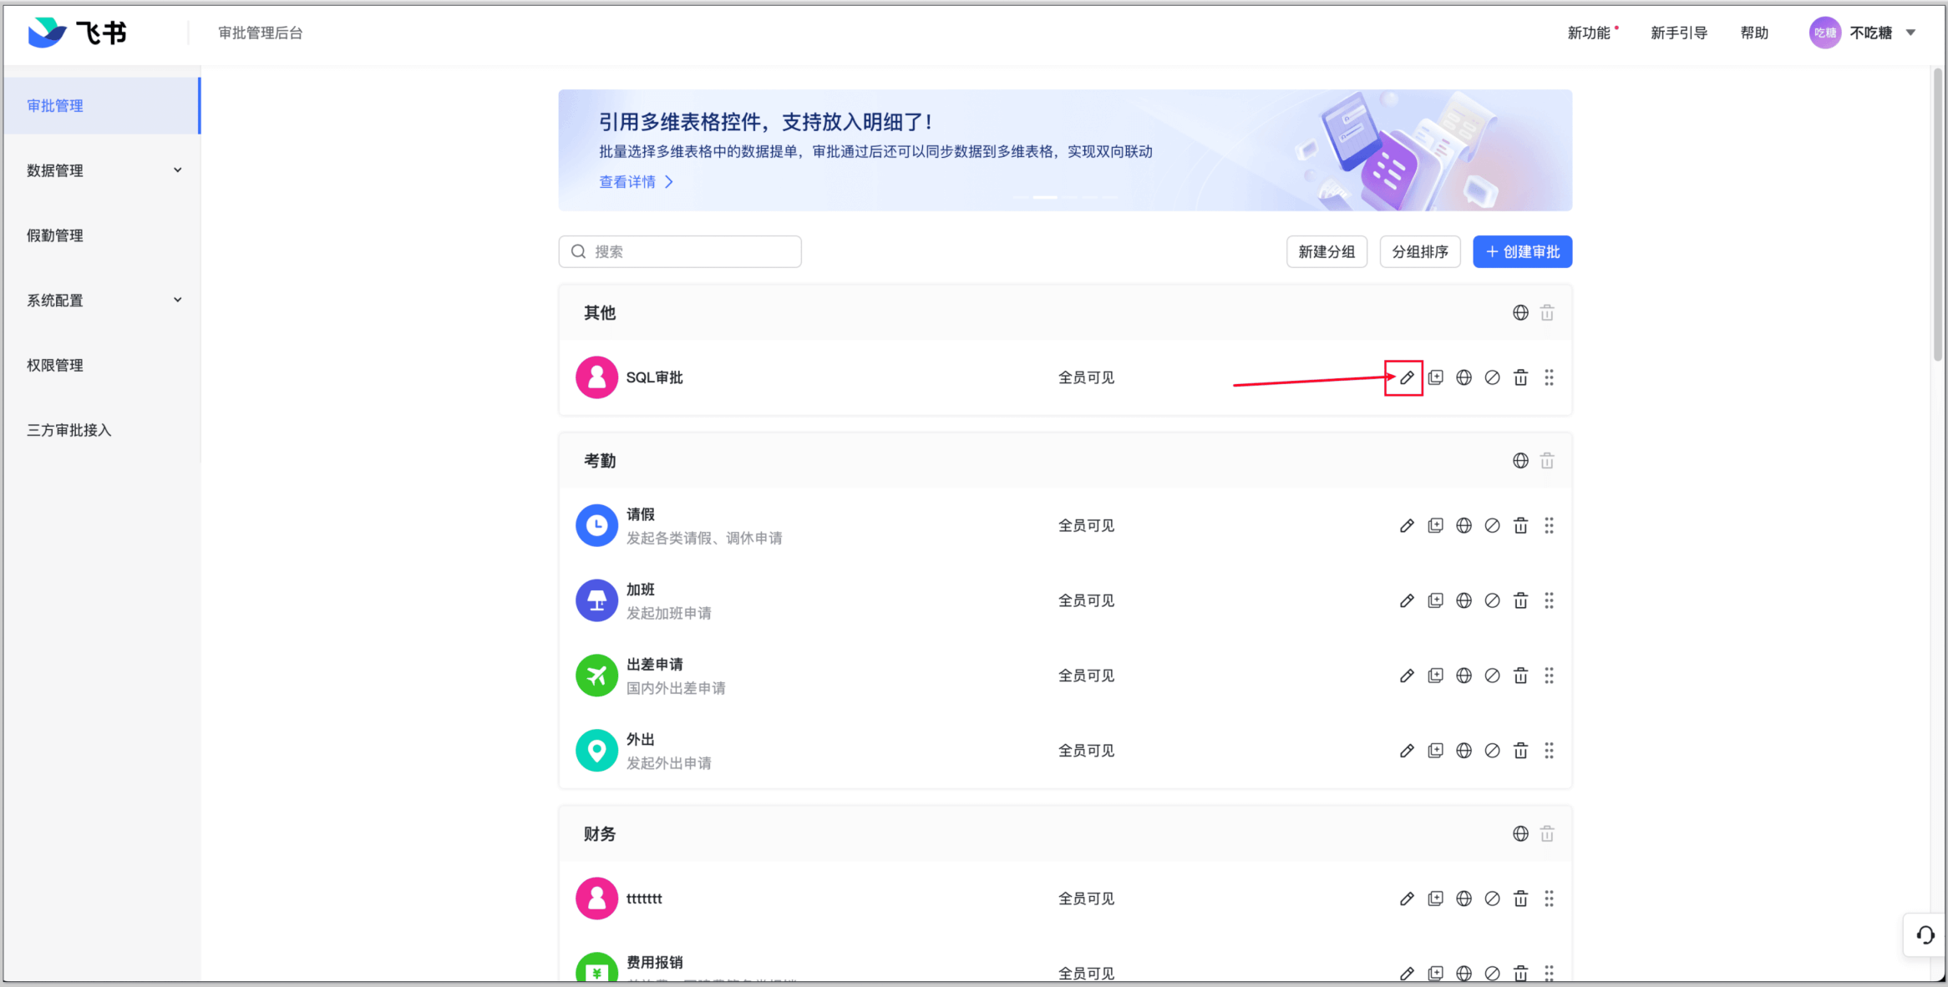Copy the 请假 approval template
The image size is (1948, 987).
pyautogui.click(x=1435, y=525)
